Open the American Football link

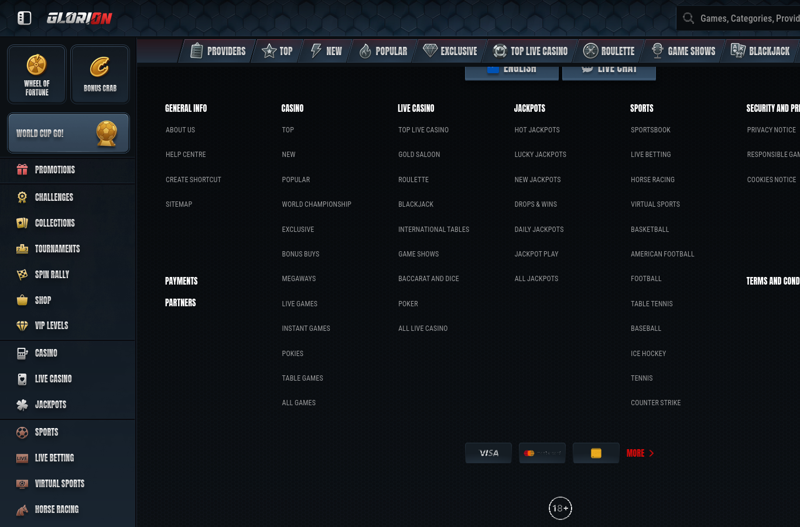click(662, 254)
